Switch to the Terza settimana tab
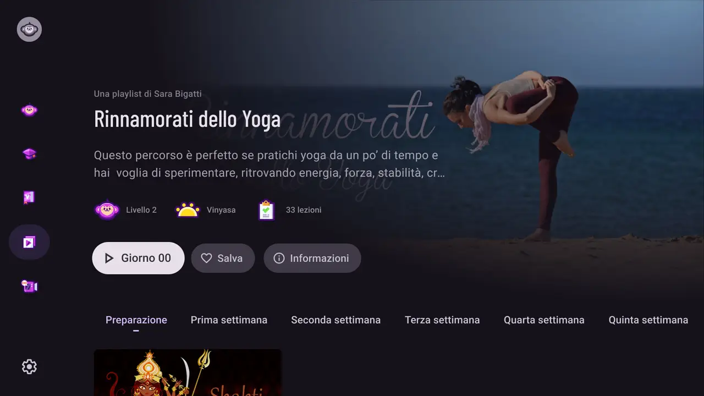Image resolution: width=704 pixels, height=396 pixels. tap(442, 320)
